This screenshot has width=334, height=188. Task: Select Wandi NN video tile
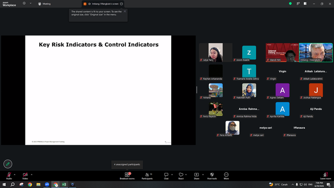pos(282,52)
